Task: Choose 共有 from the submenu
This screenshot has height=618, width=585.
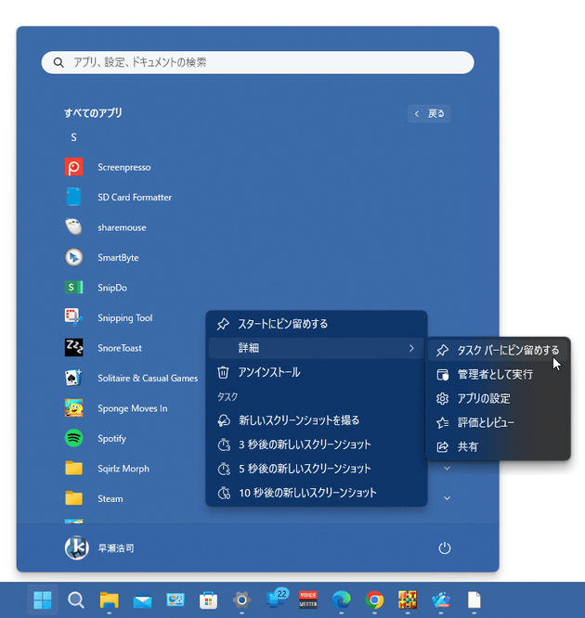Action: pyautogui.click(x=498, y=446)
